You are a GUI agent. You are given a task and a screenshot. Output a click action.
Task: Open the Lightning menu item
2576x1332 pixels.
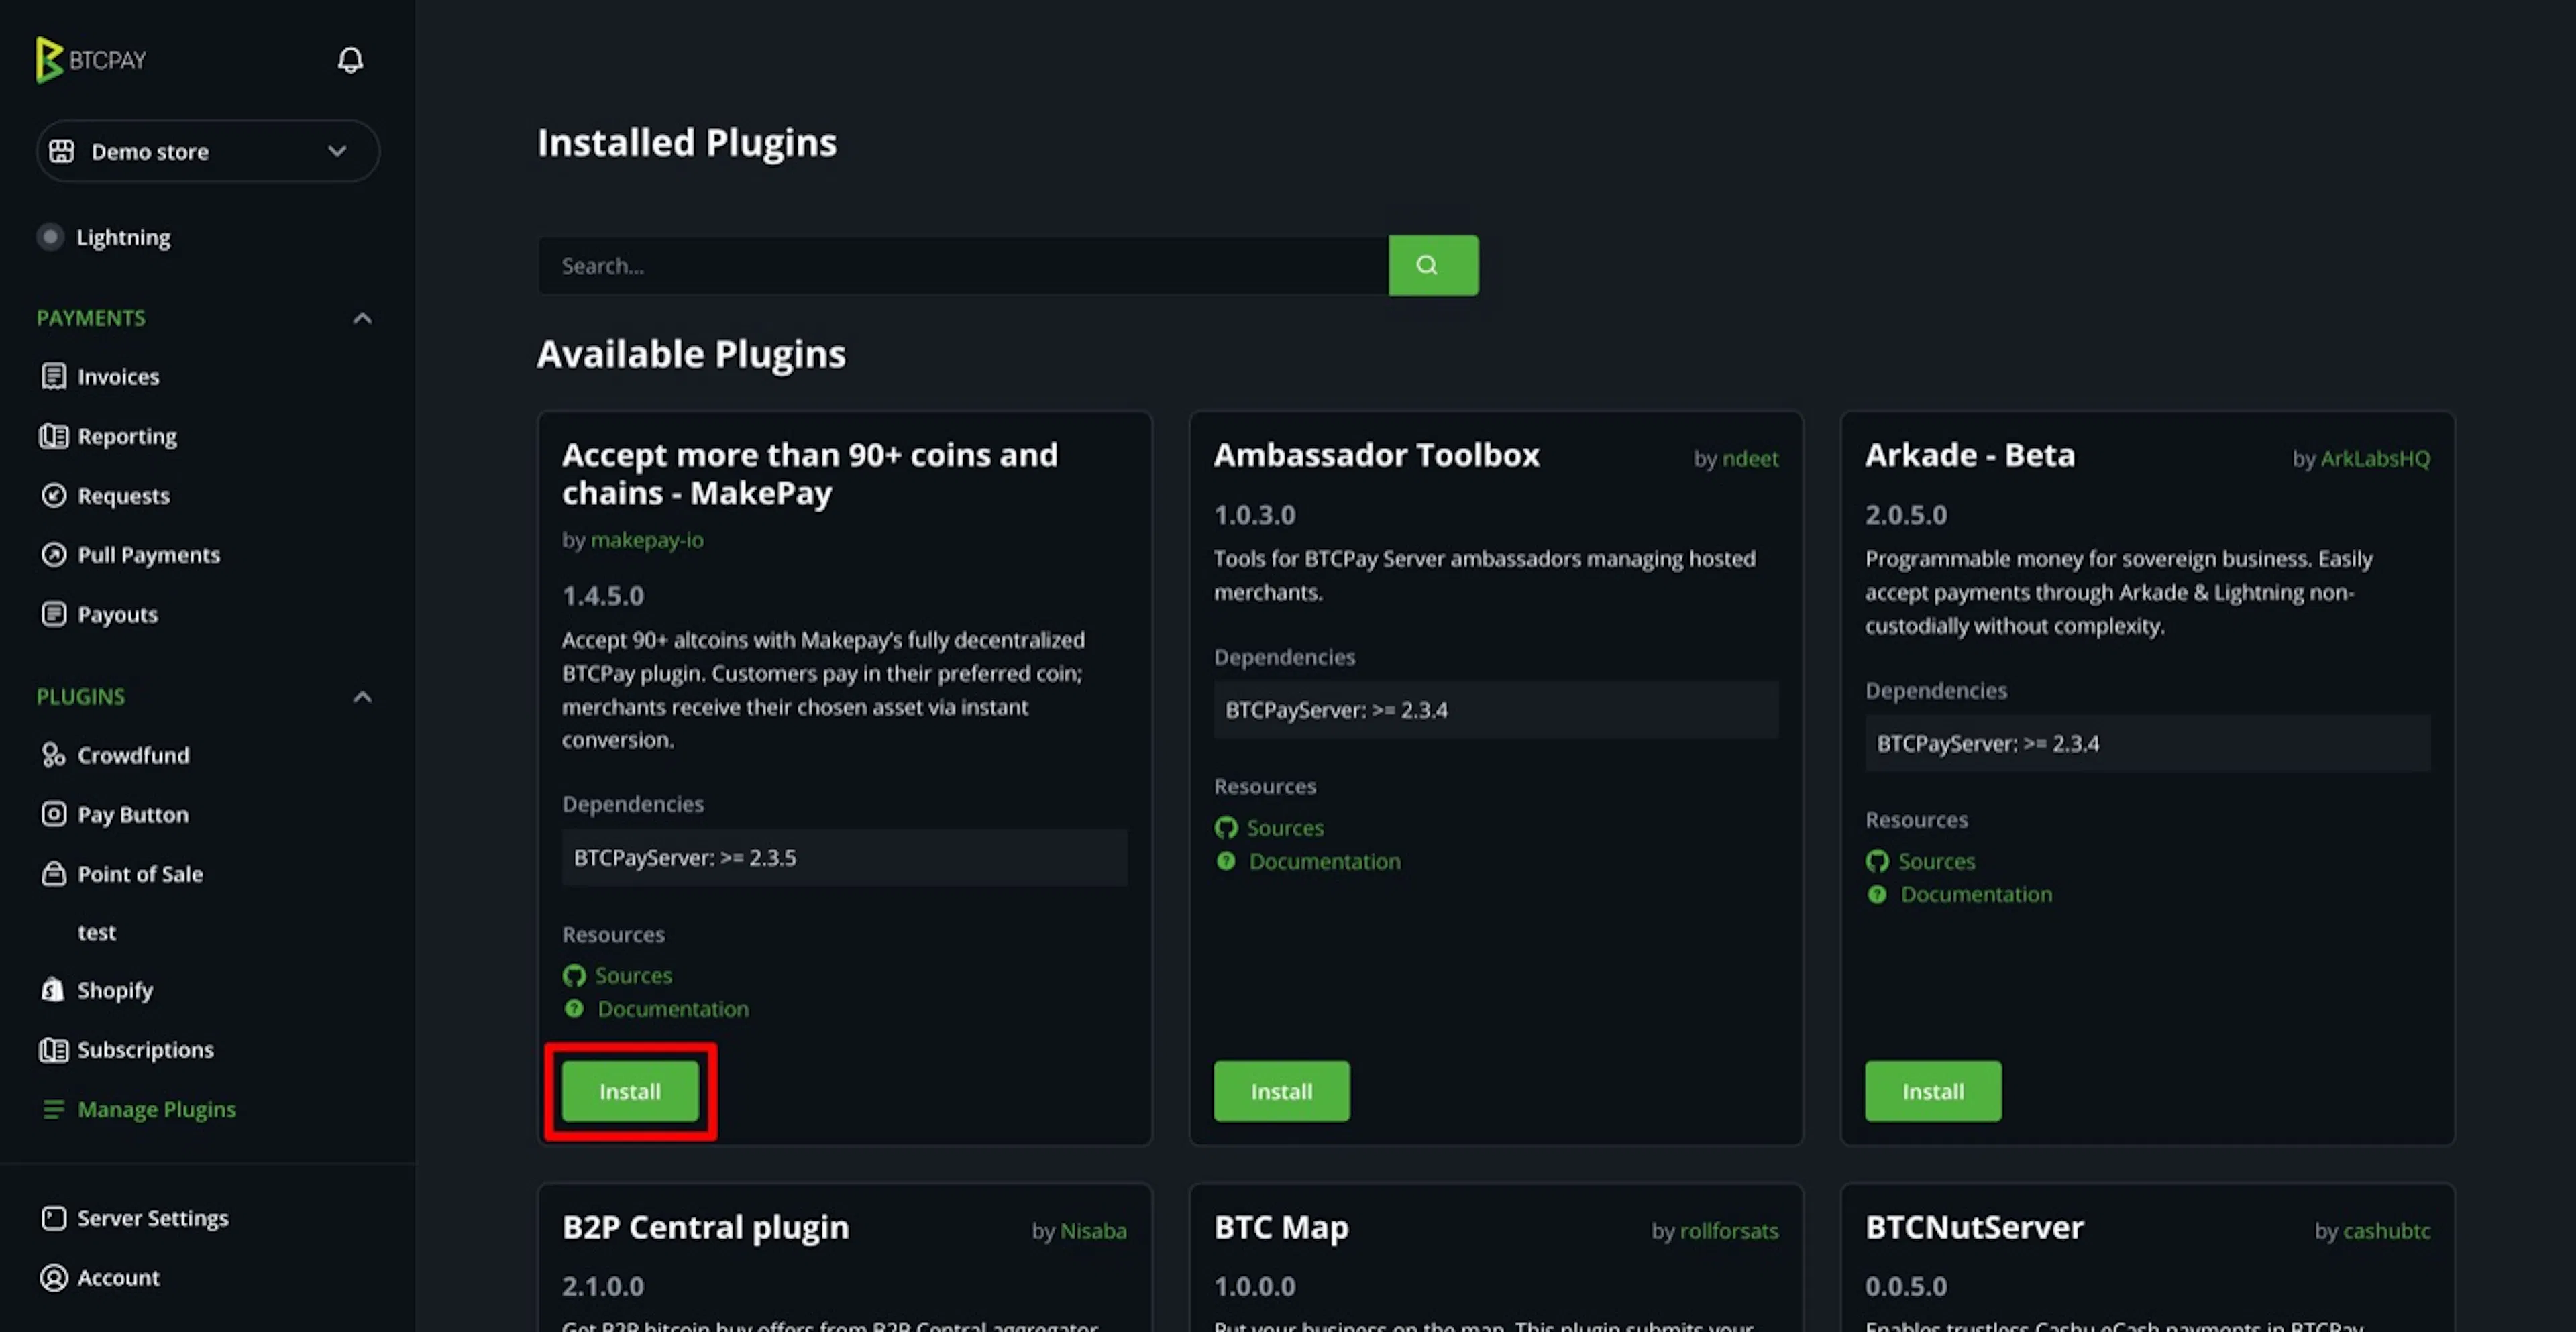point(123,237)
